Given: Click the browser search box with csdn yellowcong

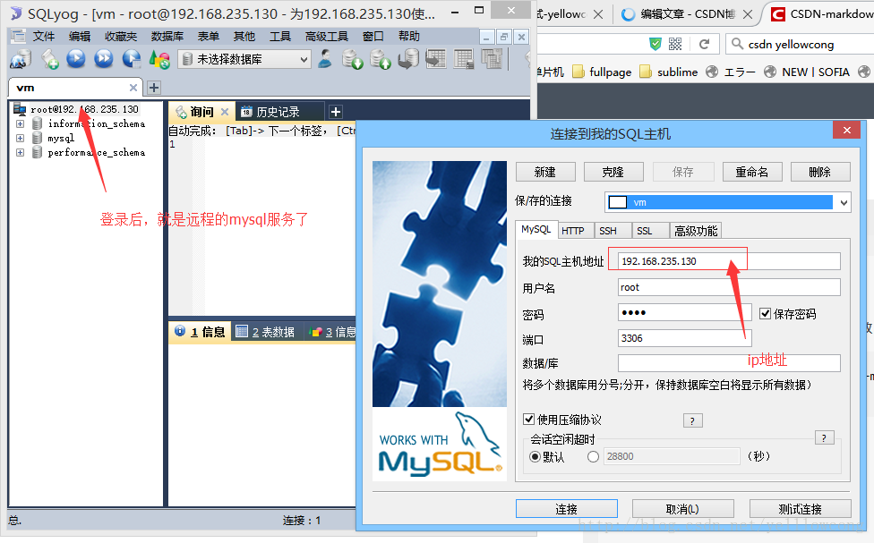Looking at the screenshot, I should click(x=800, y=44).
